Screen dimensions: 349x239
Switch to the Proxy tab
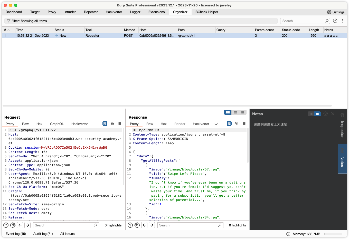point(52,12)
